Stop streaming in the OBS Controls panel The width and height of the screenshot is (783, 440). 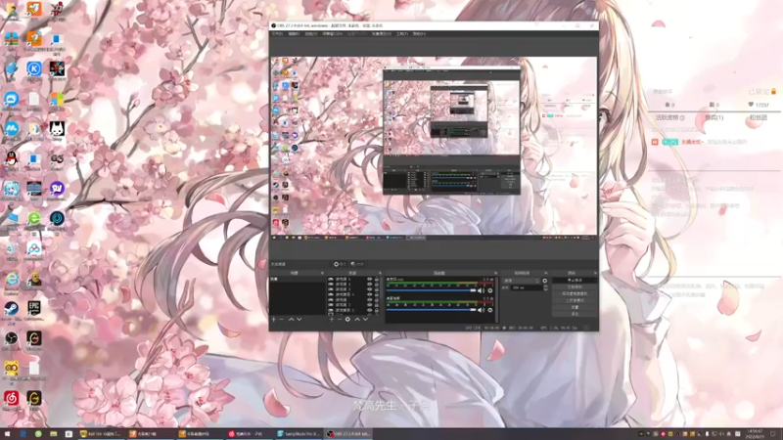point(576,281)
